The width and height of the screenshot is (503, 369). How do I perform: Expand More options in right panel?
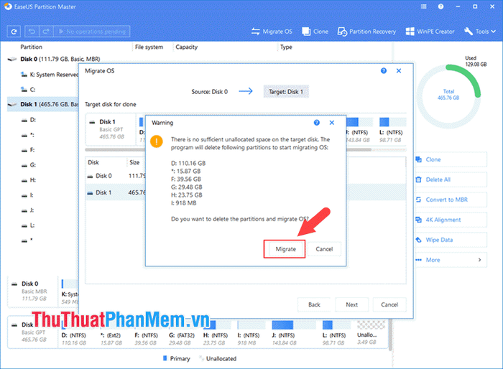point(451,260)
